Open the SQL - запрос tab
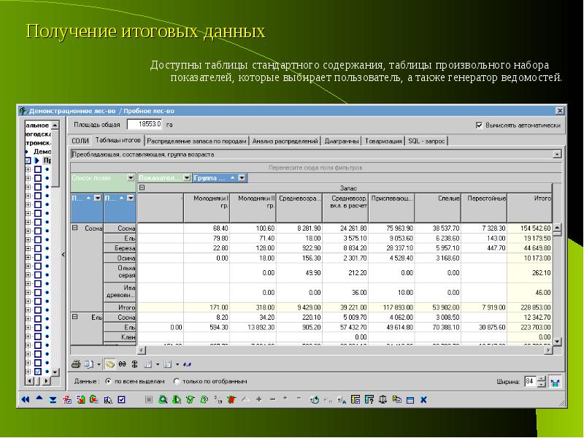The width and height of the screenshot is (584, 438). click(x=427, y=141)
